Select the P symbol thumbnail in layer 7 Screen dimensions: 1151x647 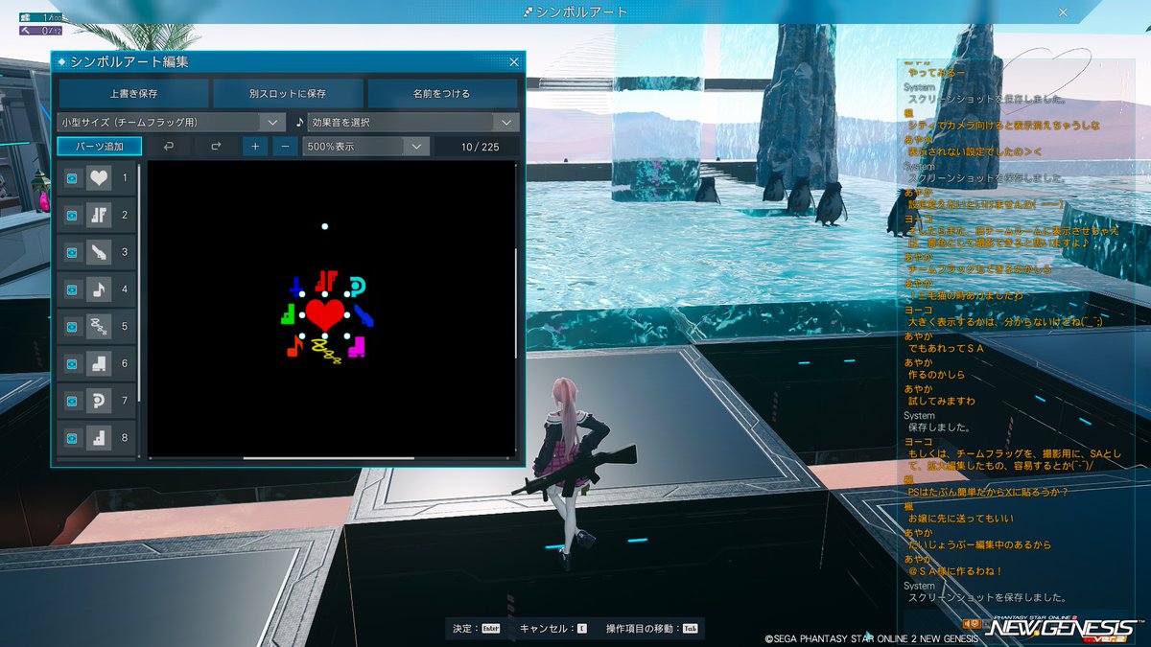coord(99,401)
